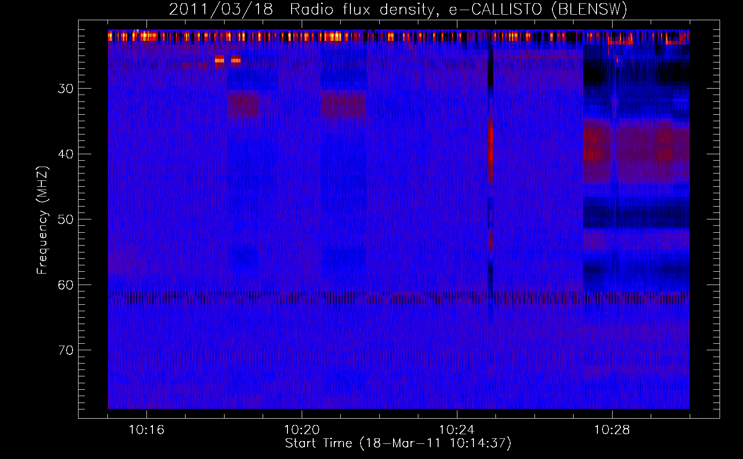Click the 10:28 time tick label
This screenshot has width=743, height=459.
tap(612, 430)
